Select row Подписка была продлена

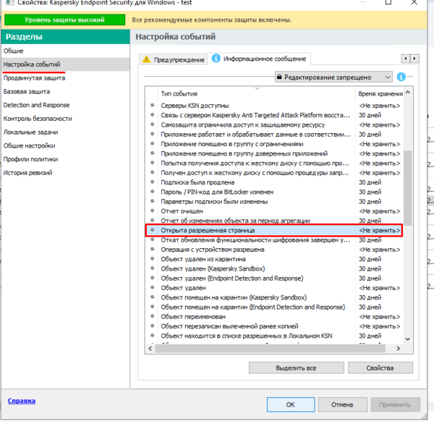pos(274,182)
